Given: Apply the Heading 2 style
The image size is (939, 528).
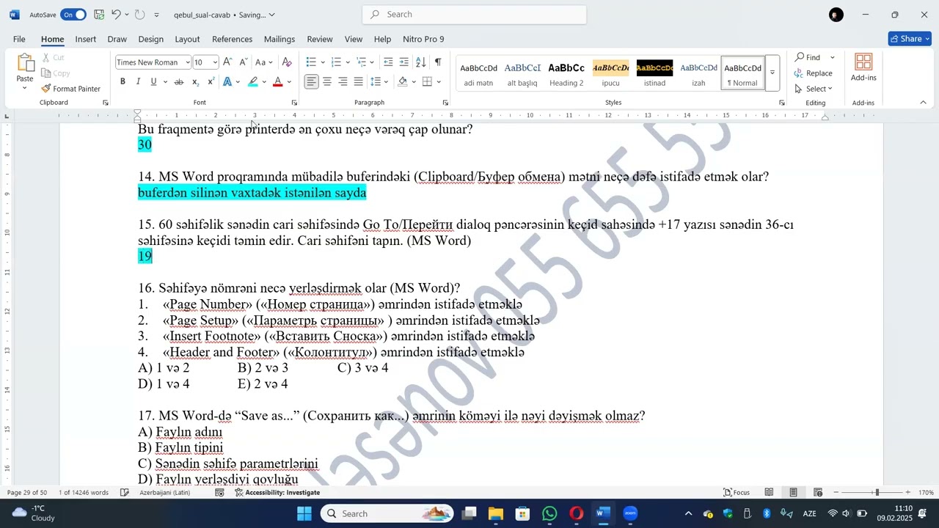Looking at the screenshot, I should coord(566,73).
